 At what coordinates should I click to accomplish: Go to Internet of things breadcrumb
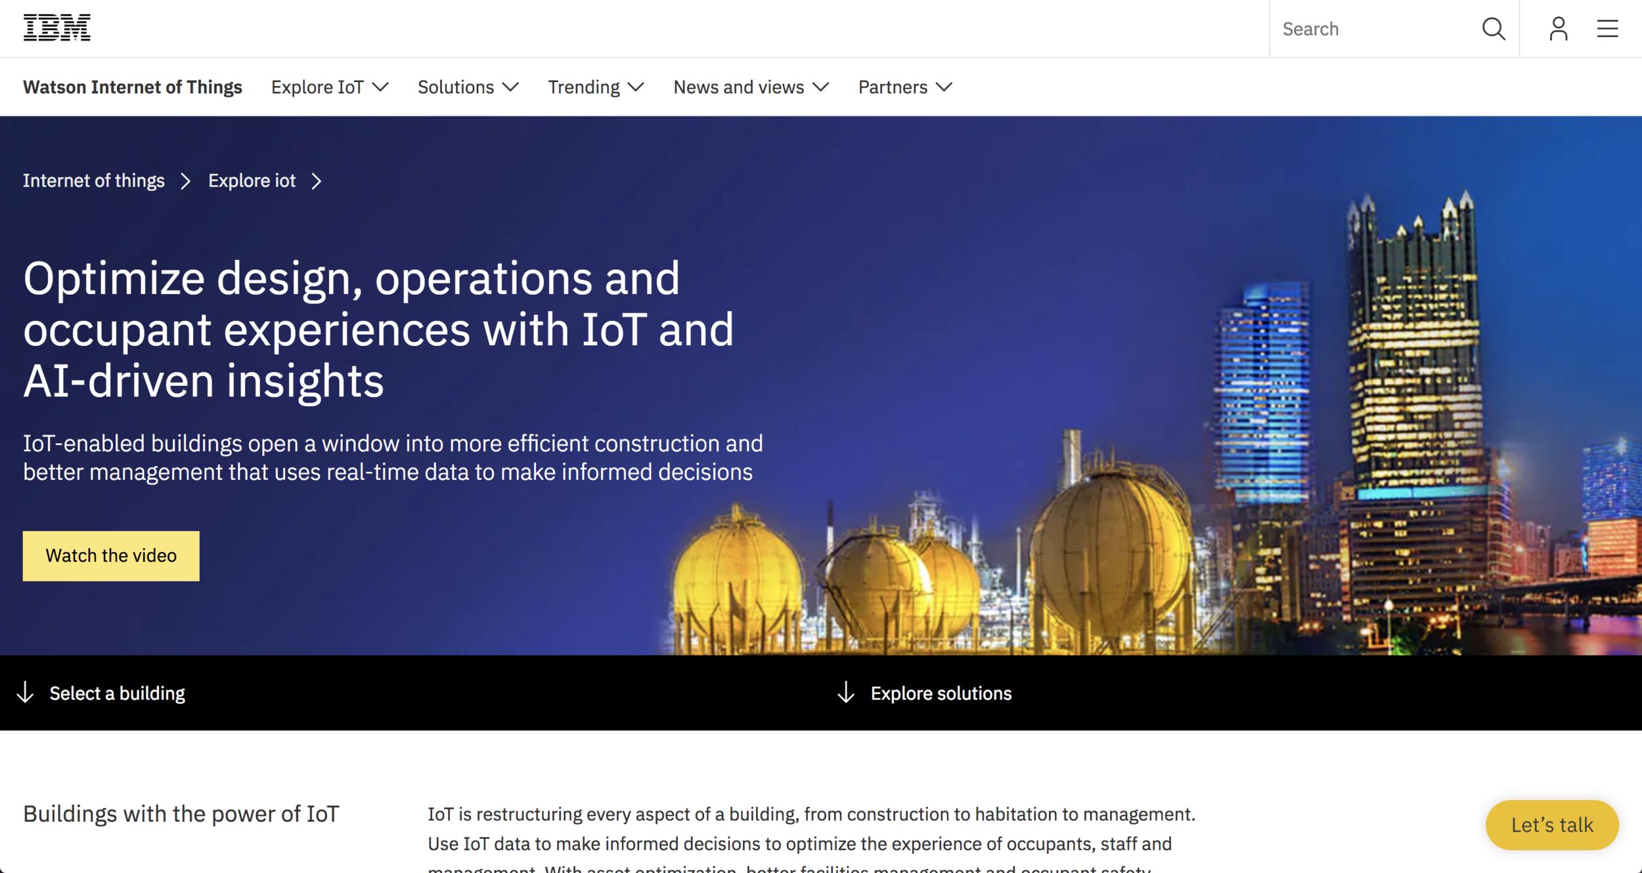(94, 181)
